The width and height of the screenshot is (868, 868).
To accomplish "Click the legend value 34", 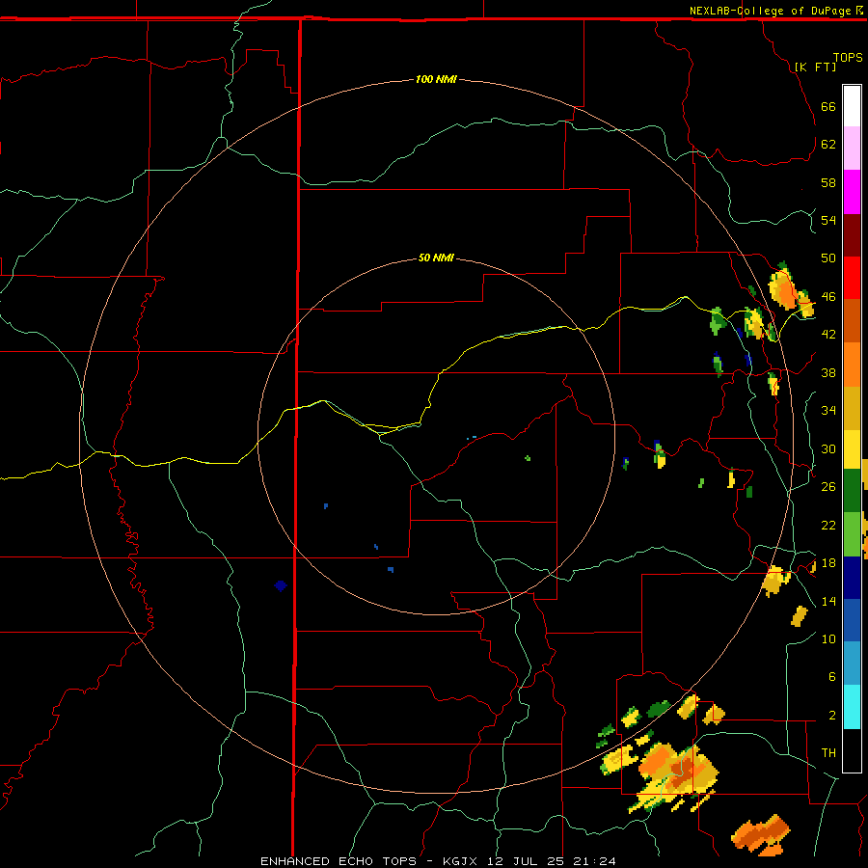I will point(828,410).
